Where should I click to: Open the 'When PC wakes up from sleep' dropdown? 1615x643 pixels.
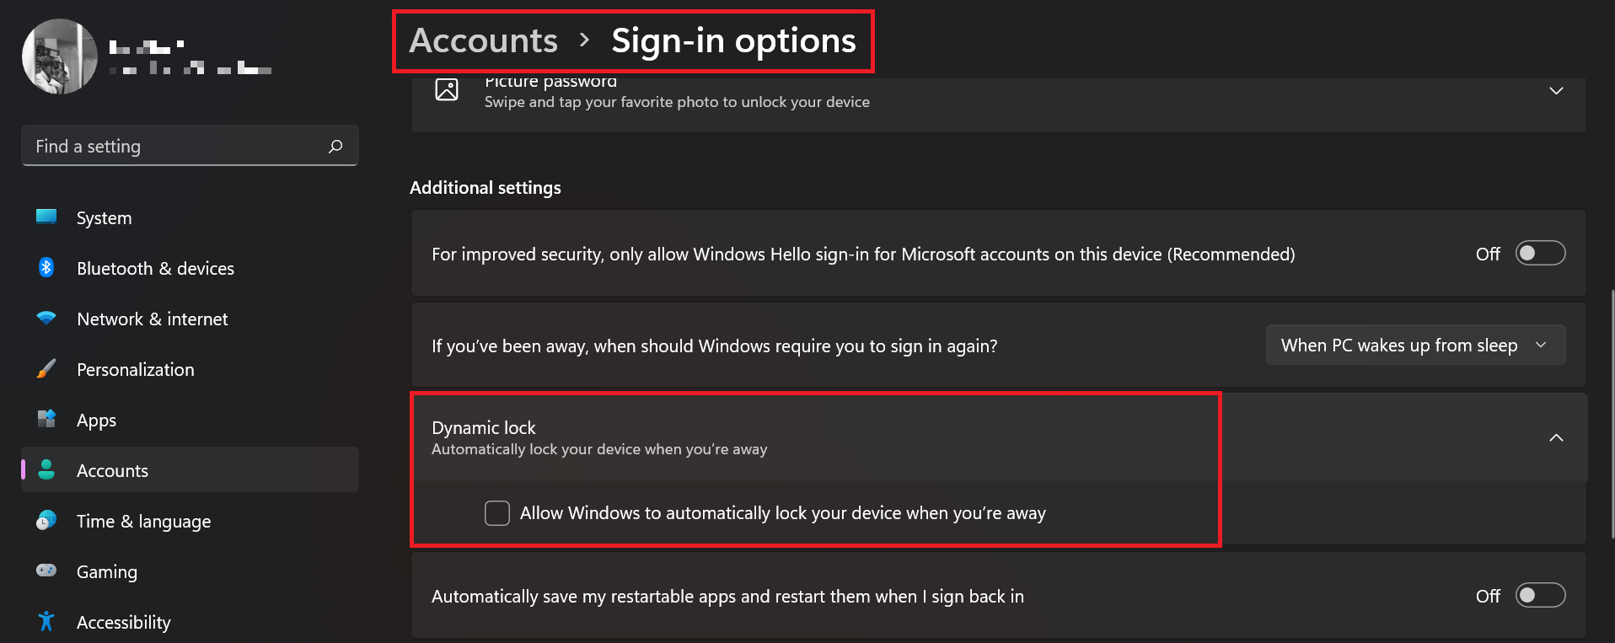[x=1415, y=345]
